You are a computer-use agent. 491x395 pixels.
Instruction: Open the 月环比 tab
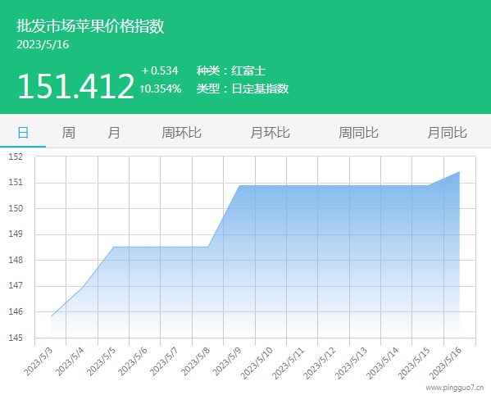point(270,133)
